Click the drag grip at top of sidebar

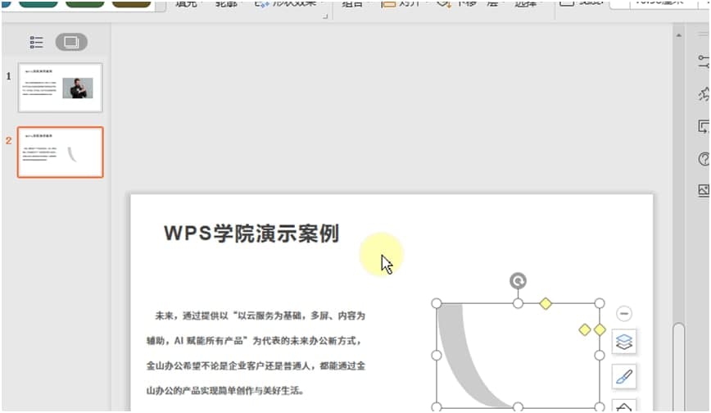tap(704, 34)
